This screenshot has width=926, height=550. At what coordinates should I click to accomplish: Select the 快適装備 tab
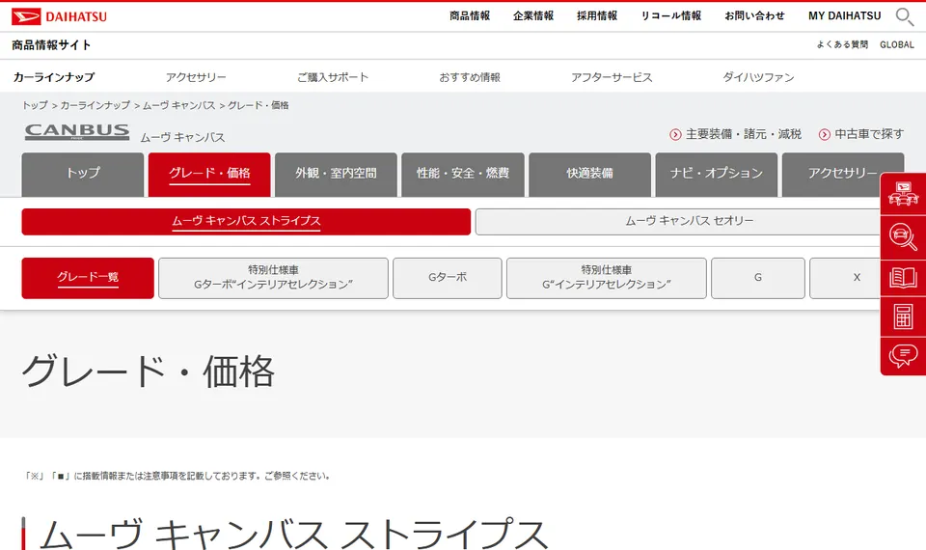590,175
